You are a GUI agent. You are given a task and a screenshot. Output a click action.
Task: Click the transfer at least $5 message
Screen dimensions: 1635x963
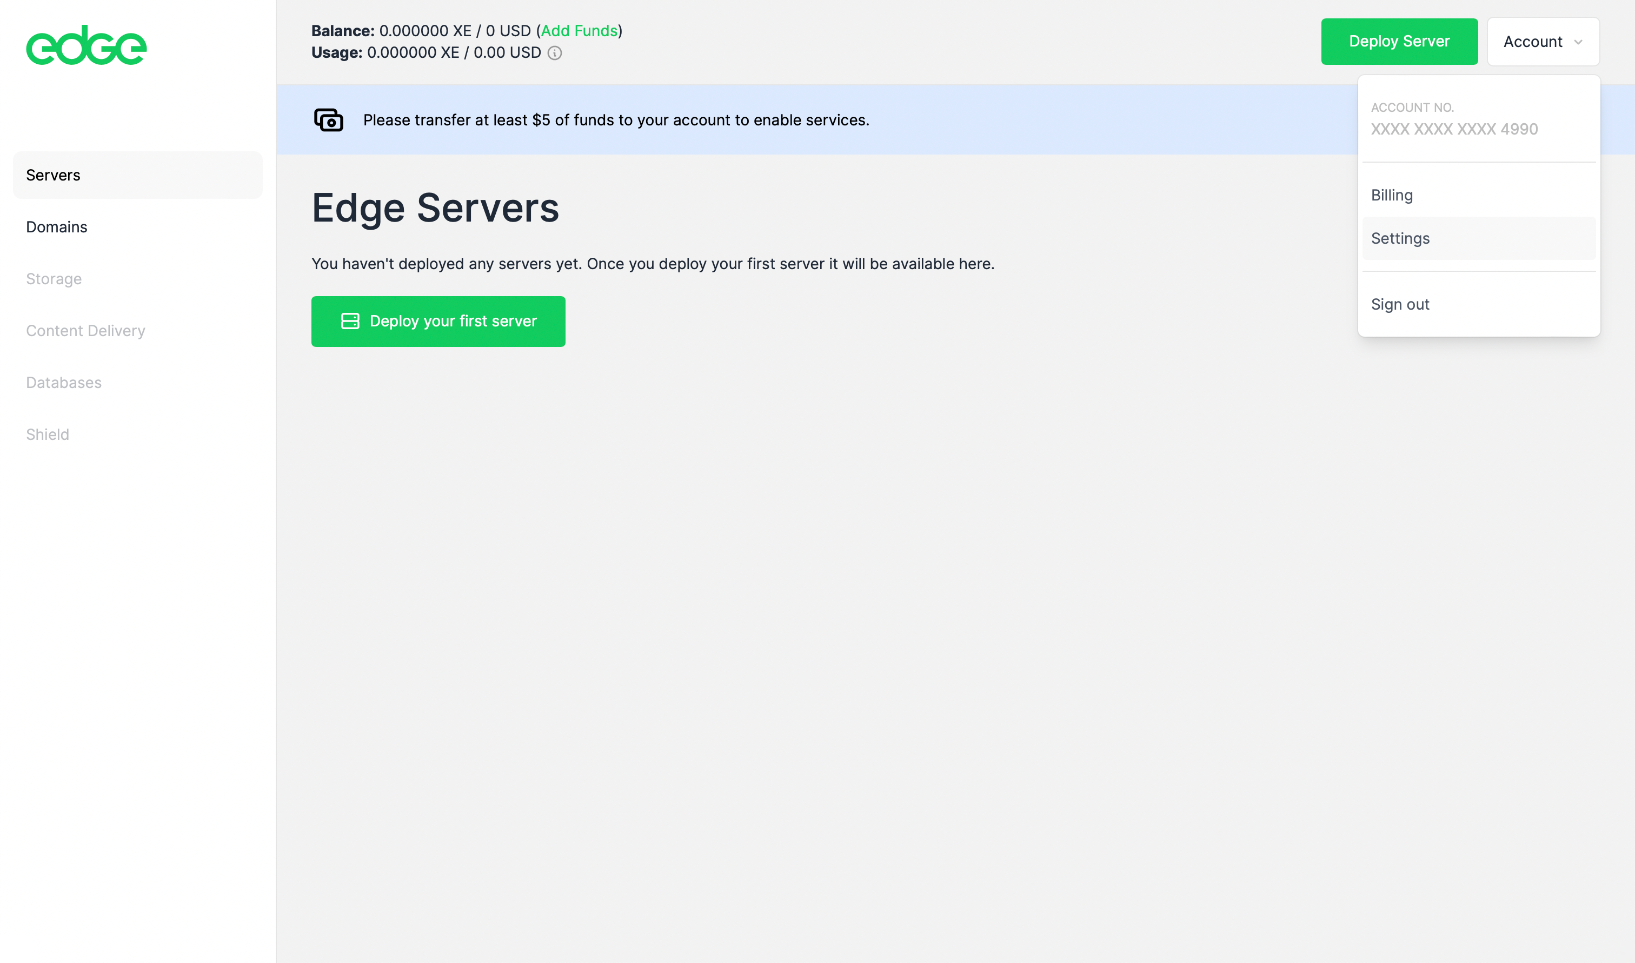[616, 121]
